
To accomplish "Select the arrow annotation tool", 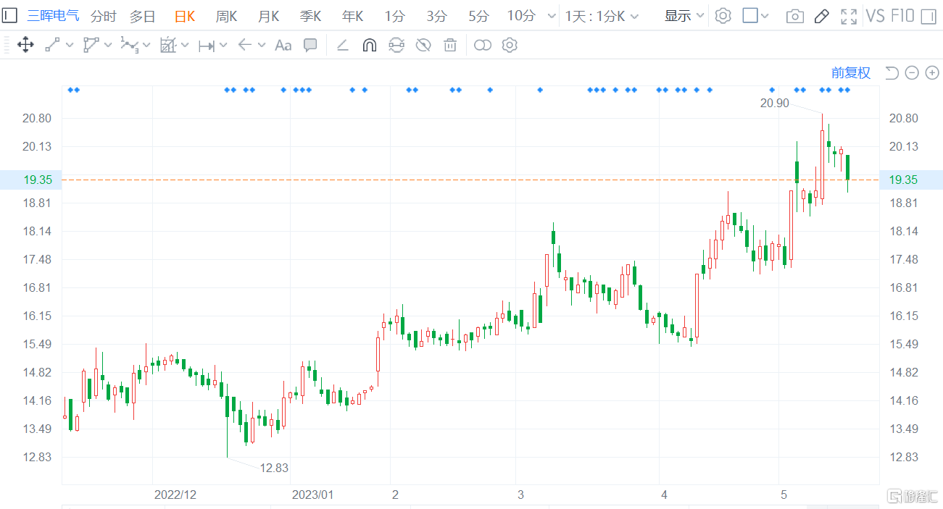I will 244,45.
